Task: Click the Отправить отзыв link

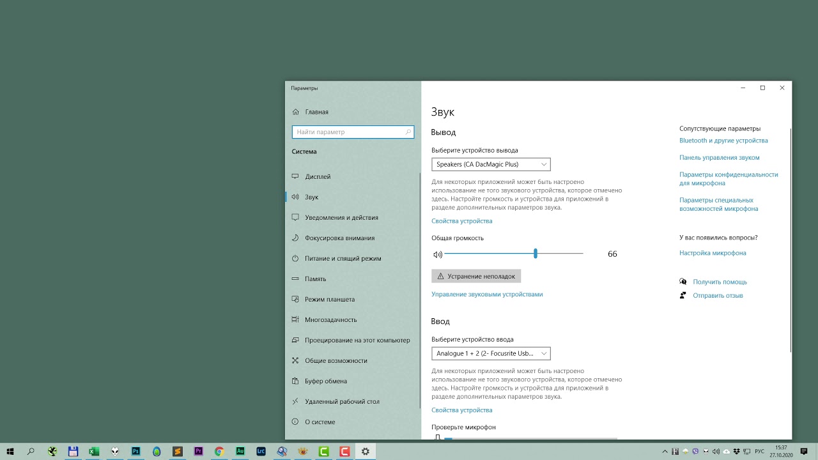Action: click(x=718, y=295)
